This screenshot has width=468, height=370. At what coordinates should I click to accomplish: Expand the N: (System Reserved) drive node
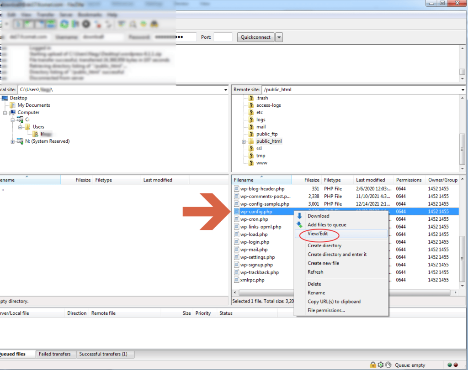[x=12, y=142]
